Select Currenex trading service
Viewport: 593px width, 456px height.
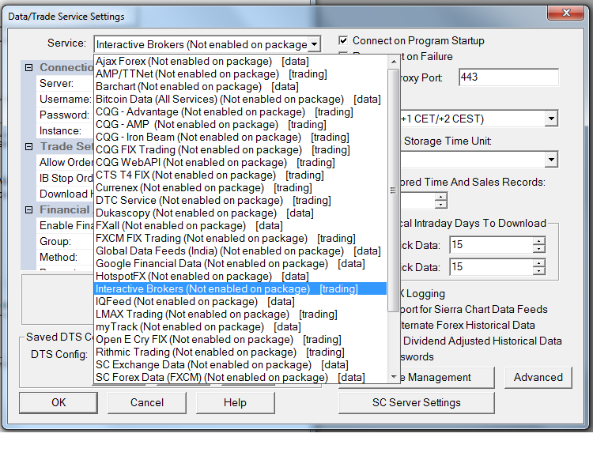click(240, 187)
